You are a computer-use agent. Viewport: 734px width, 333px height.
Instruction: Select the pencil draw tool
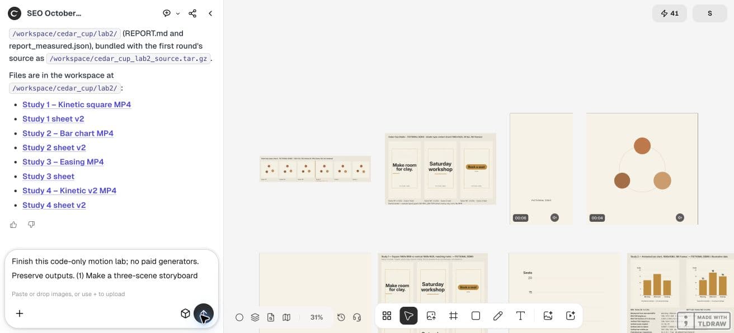[498, 316]
